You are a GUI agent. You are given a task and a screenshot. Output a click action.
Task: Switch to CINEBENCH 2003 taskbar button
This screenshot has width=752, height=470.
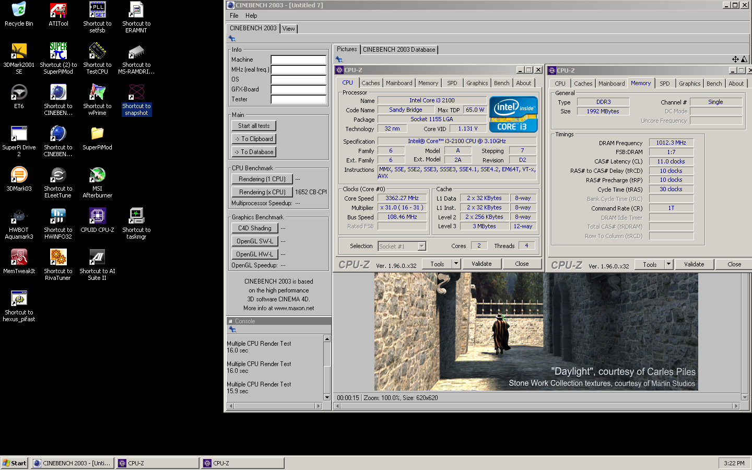tap(72, 463)
